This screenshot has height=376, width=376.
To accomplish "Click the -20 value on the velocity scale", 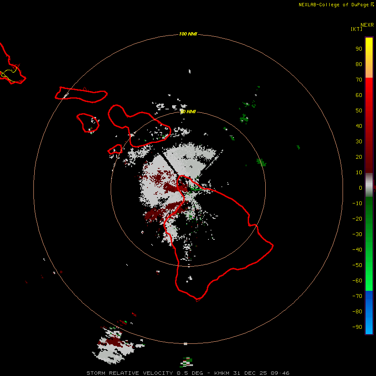I will pos(357,219).
